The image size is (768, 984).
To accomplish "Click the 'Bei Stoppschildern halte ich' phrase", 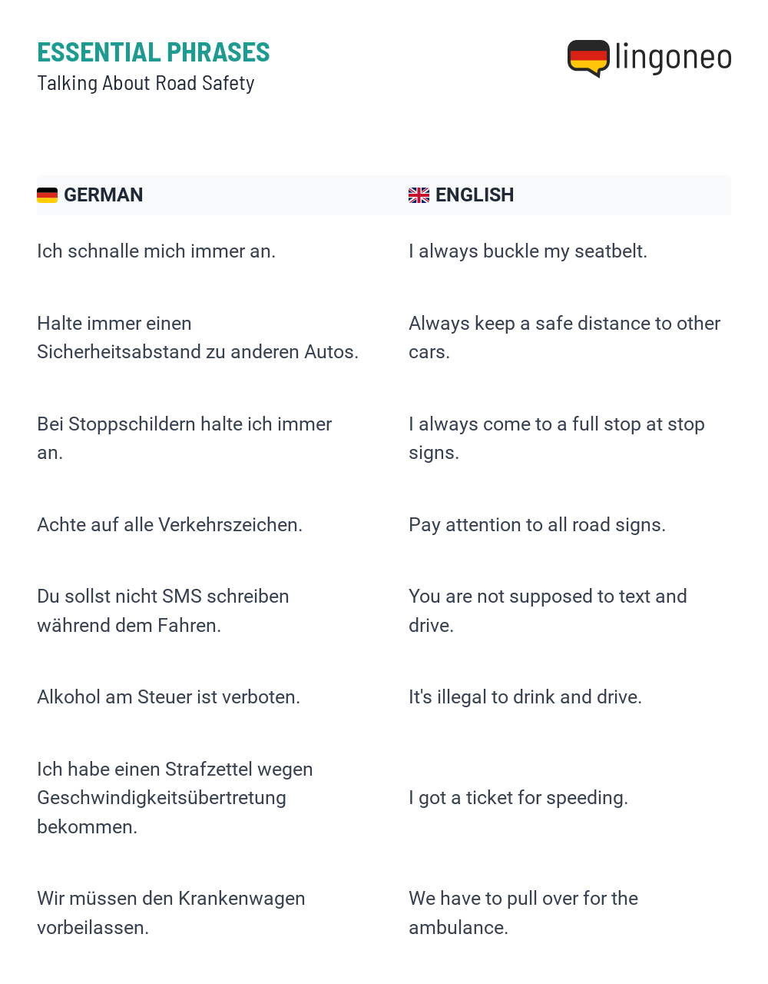I will (x=184, y=438).
